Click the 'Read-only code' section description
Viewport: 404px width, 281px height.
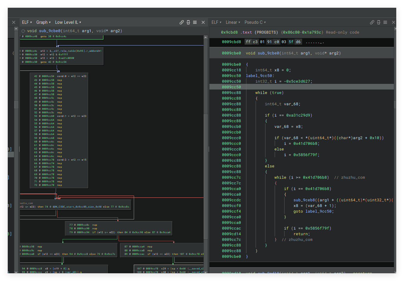point(342,32)
